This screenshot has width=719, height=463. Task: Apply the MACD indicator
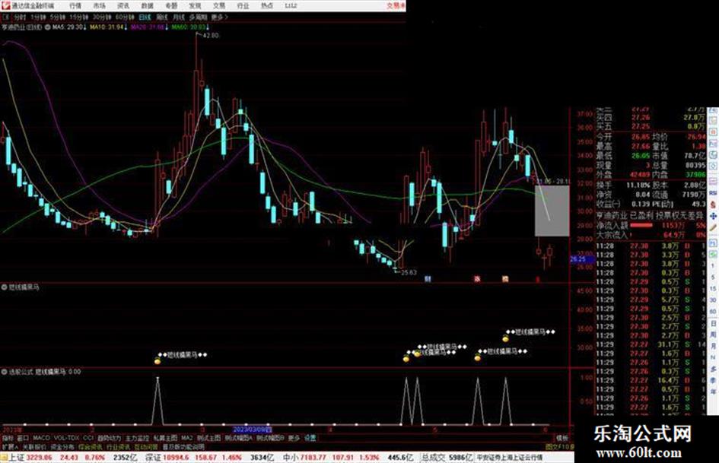pyautogui.click(x=41, y=438)
